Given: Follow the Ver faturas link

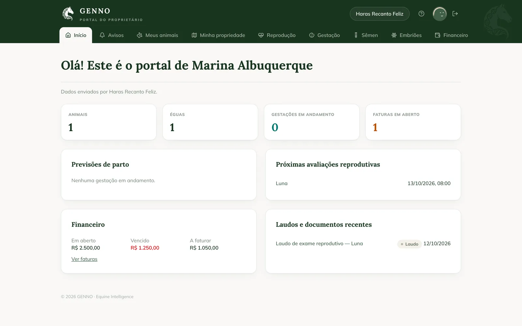Looking at the screenshot, I should 84,259.
